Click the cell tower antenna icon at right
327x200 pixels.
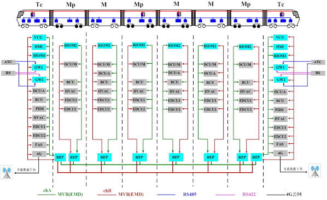(314, 171)
